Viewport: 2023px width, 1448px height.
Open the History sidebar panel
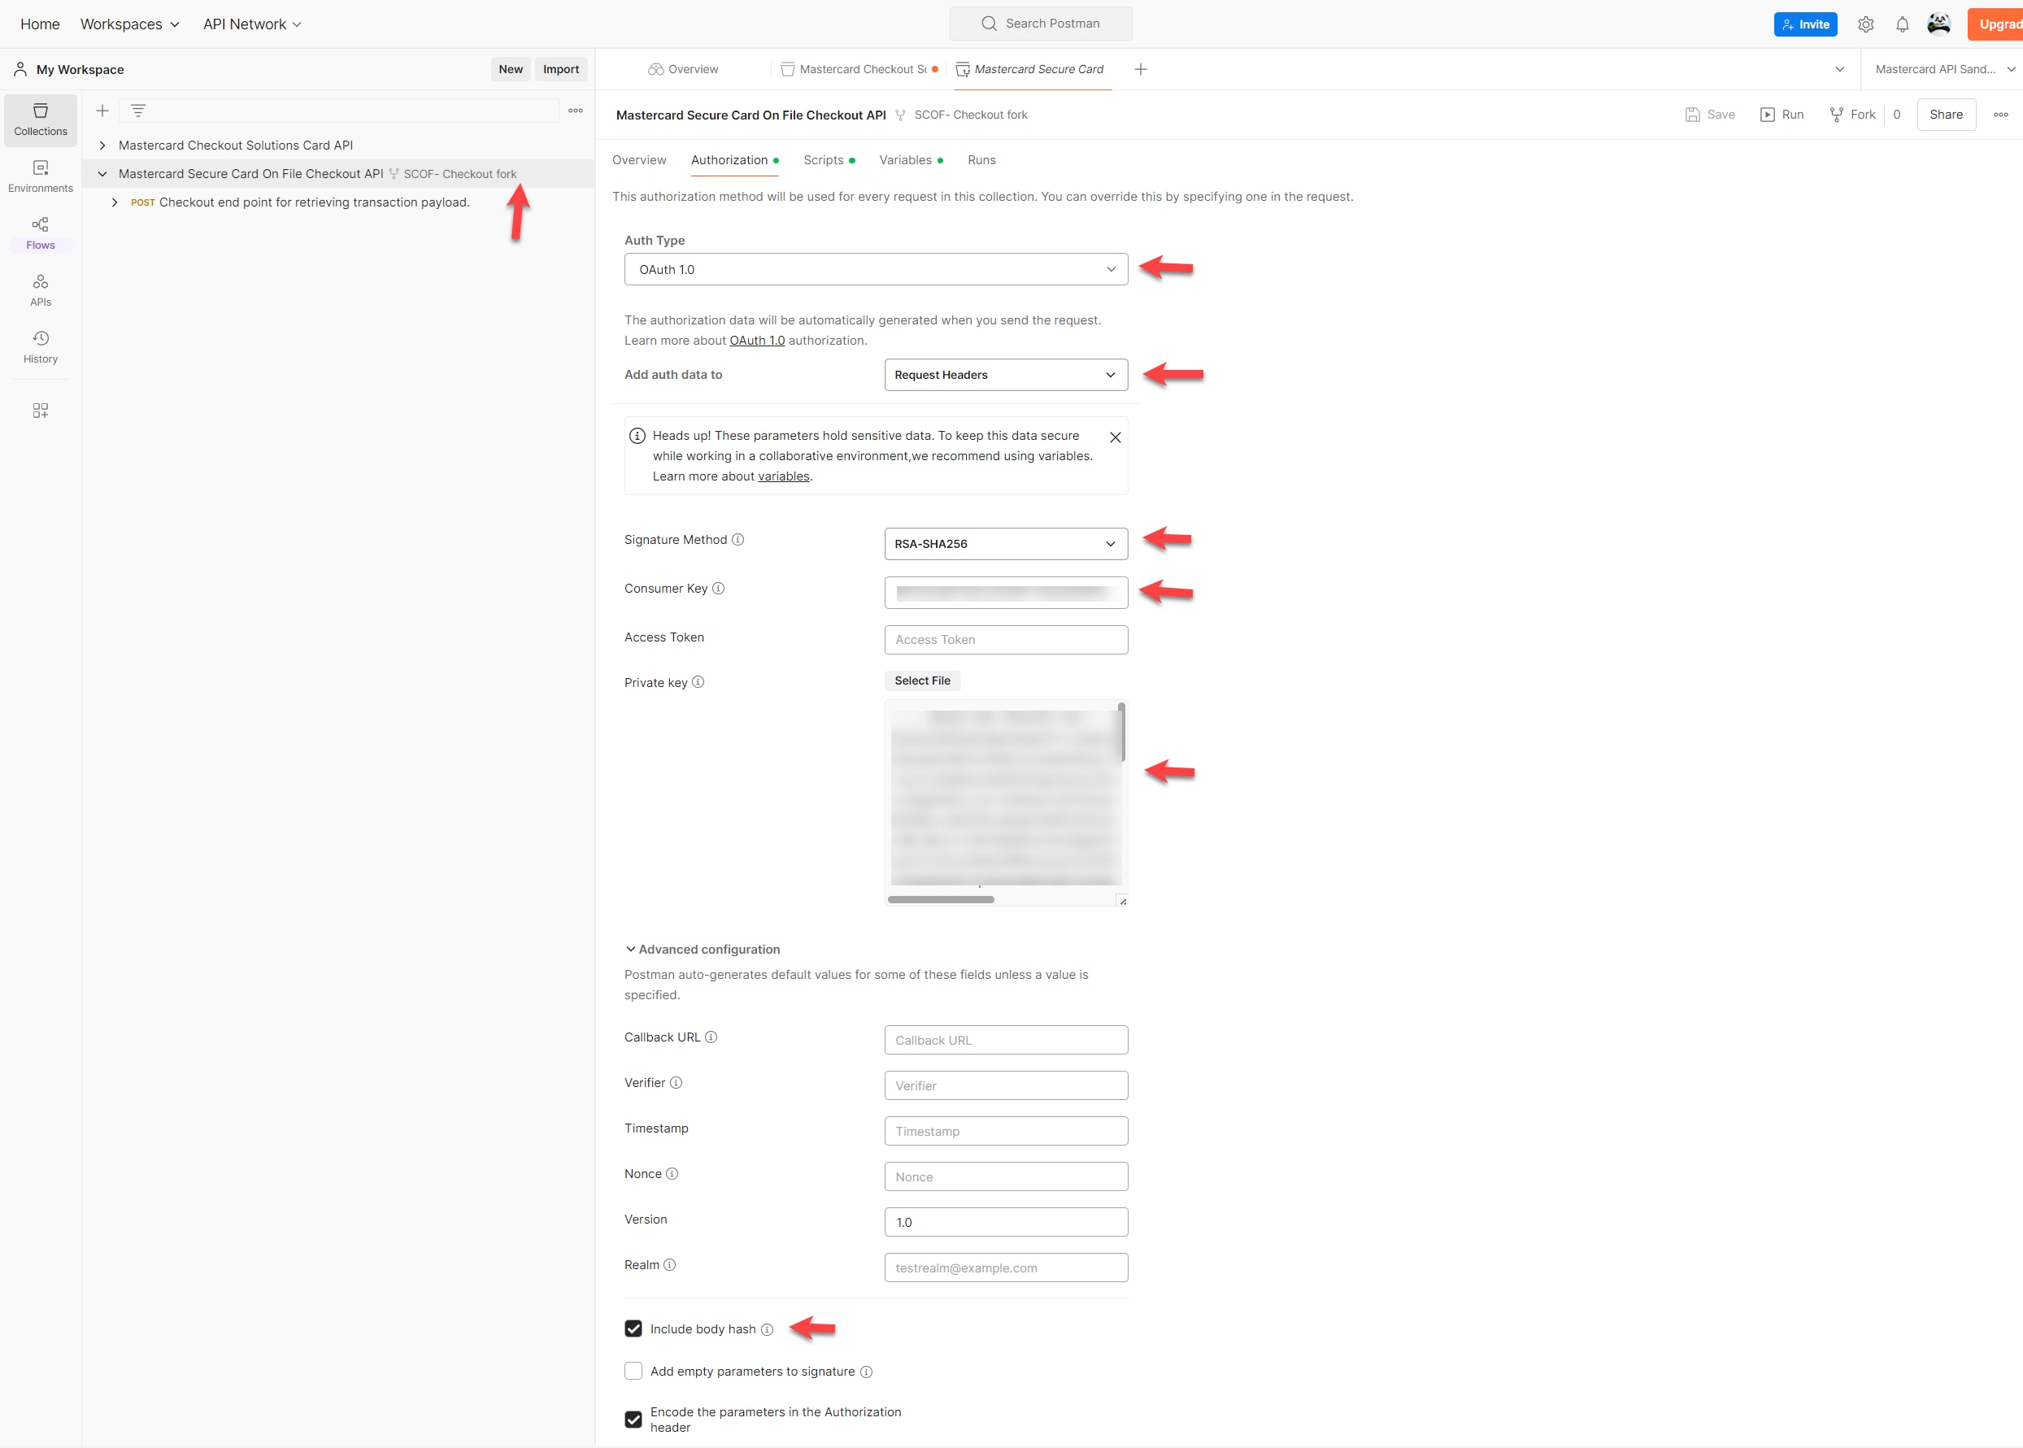[40, 348]
